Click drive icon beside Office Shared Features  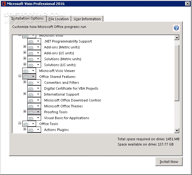26,77
